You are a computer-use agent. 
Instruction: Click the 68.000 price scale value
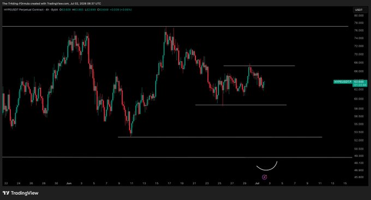click(x=358, y=63)
